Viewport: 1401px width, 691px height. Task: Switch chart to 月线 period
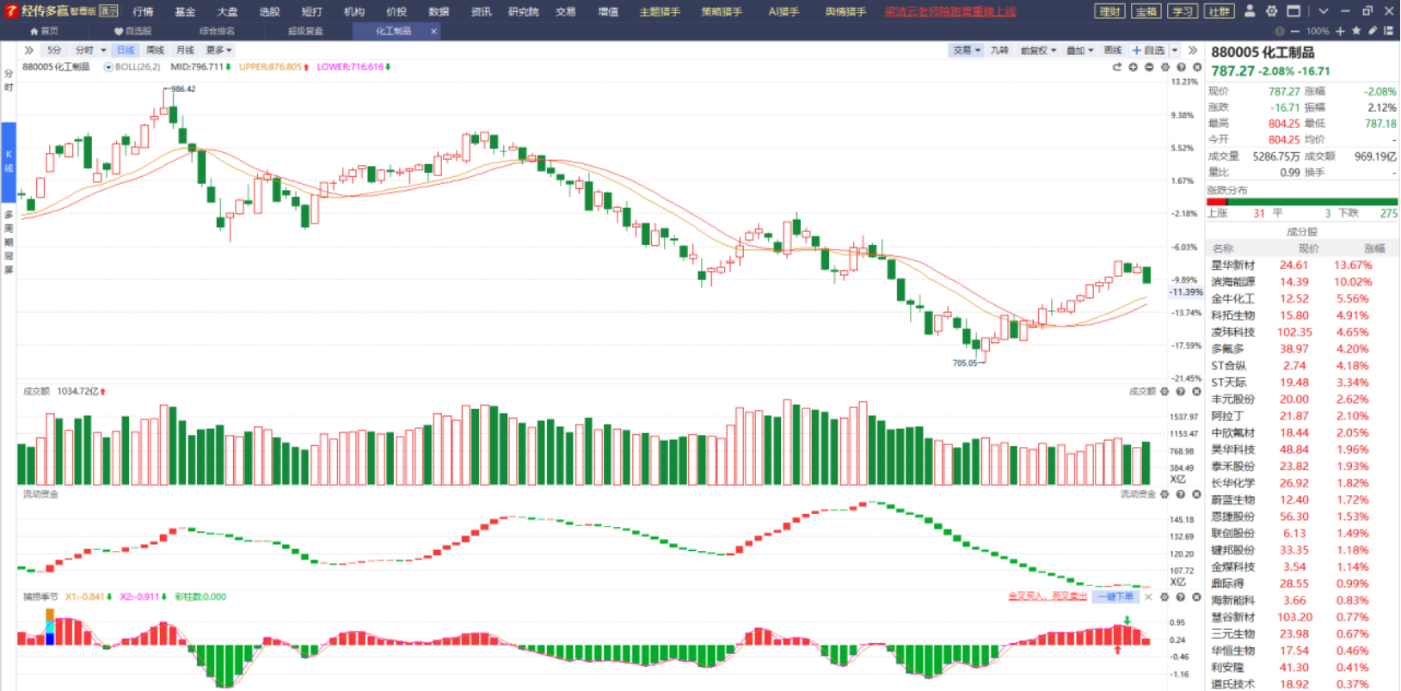point(185,51)
